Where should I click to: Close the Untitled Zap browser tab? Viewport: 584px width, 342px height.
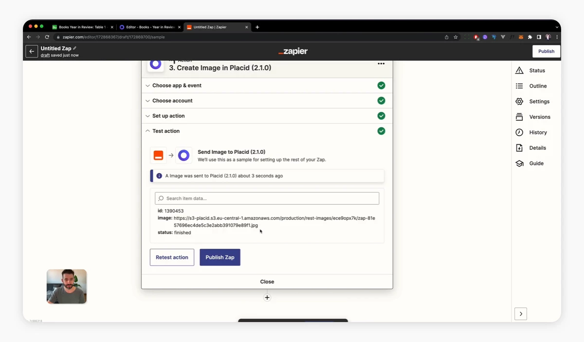coord(246,27)
